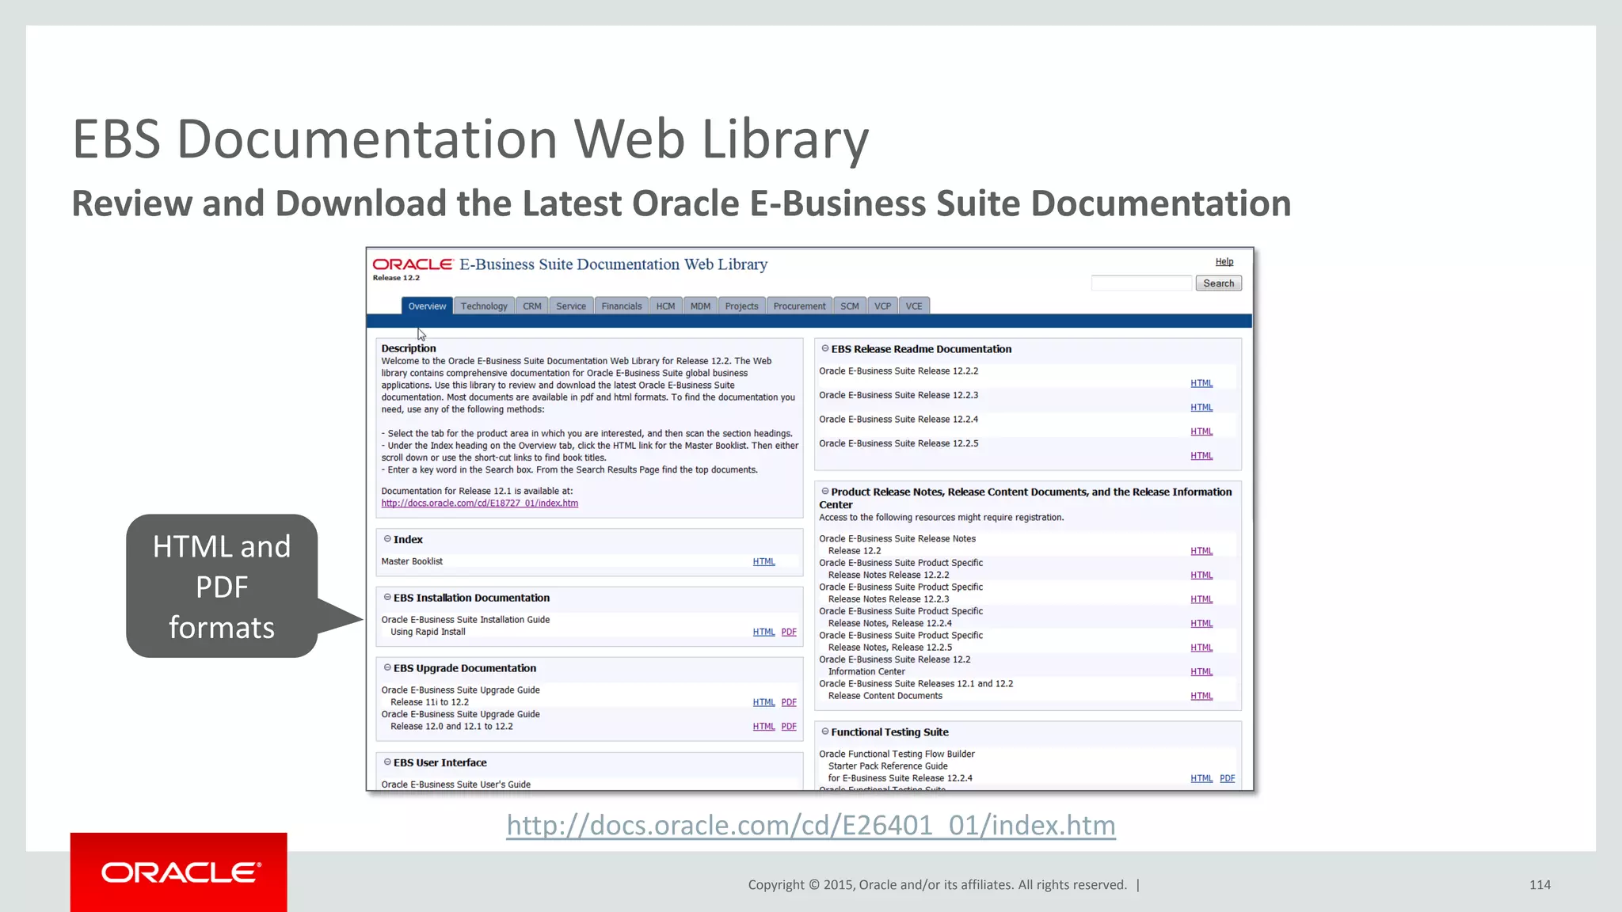Viewport: 1622px width, 912px height.
Task: Open the Procurement tab
Action: click(799, 306)
